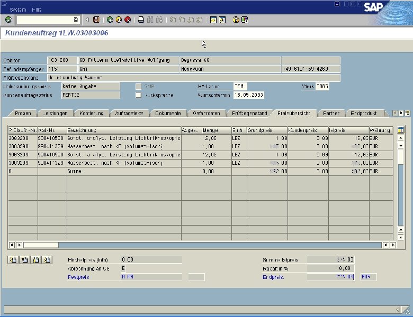Switch to the Proben tab
413x317 pixels.
(x=23, y=113)
